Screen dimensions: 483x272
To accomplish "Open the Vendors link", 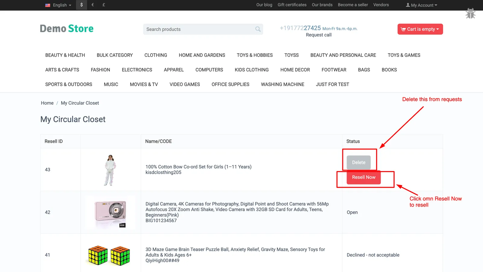I will 381,5.
